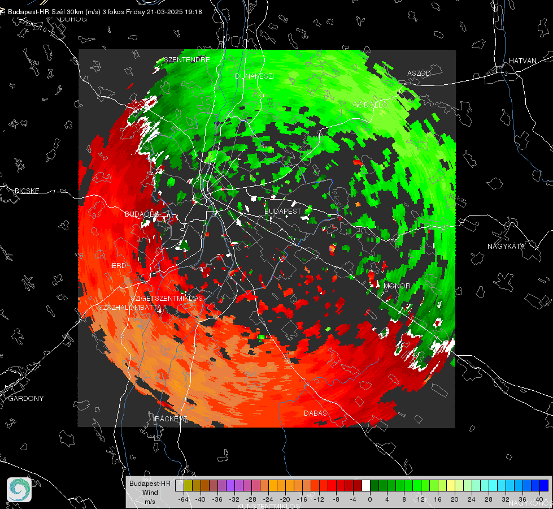Screen dimensions: 553x509
Task: Click the teal swirl logo icon
Action: (19, 490)
